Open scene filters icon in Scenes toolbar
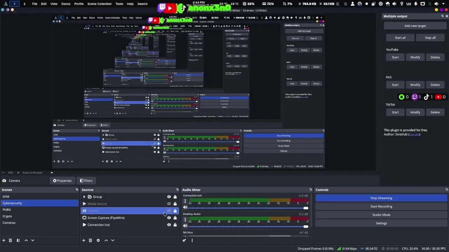The height and width of the screenshot is (252, 449). click(x=18, y=240)
